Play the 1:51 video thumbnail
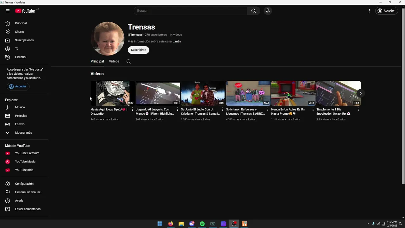405x228 pixels. [x=158, y=93]
